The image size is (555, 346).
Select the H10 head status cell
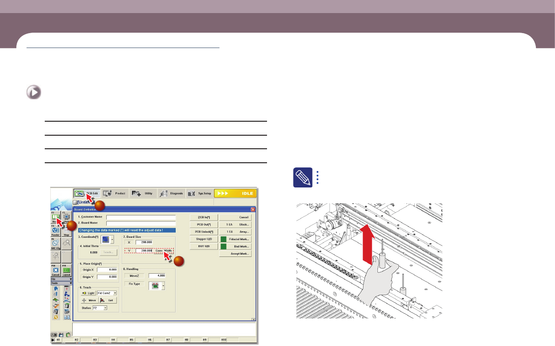point(224,339)
